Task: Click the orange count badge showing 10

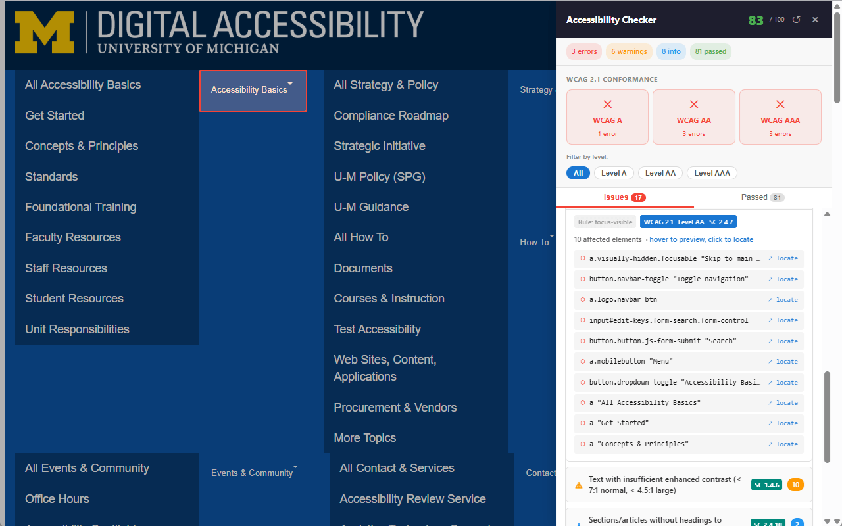Action: (795, 485)
